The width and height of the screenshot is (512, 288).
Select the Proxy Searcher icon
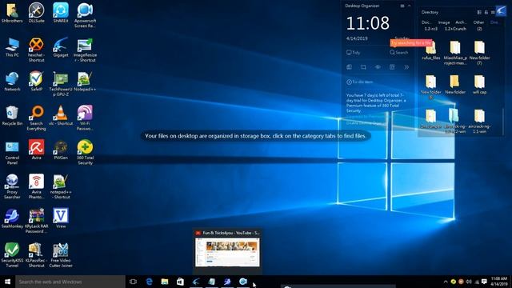tap(12, 186)
